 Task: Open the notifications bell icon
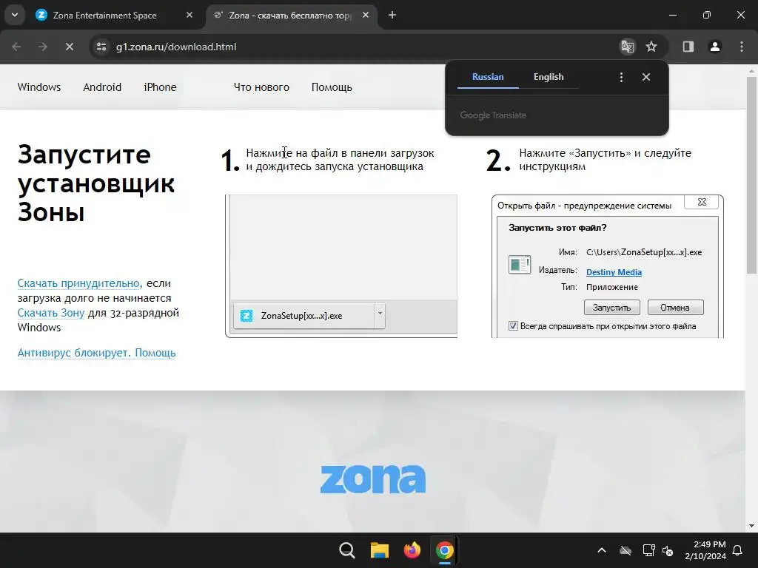(738, 550)
